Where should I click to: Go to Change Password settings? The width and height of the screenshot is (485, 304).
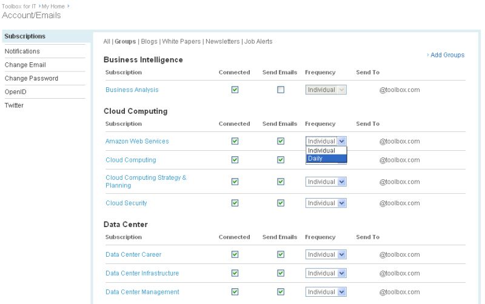pyautogui.click(x=32, y=78)
